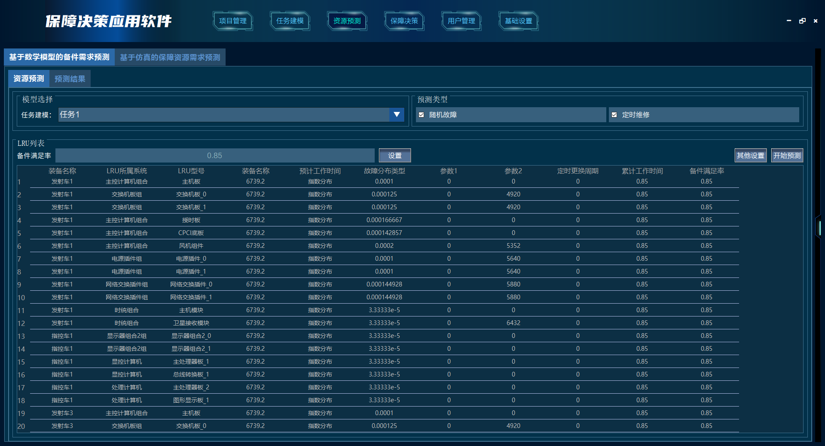825x446 pixels.
Task: Toggle the 随机故障 checkbox
Action: point(422,115)
